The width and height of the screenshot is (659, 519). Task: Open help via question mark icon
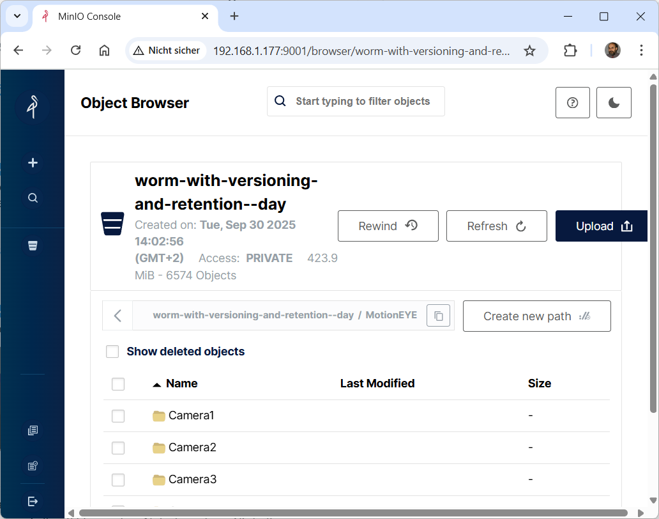(572, 103)
